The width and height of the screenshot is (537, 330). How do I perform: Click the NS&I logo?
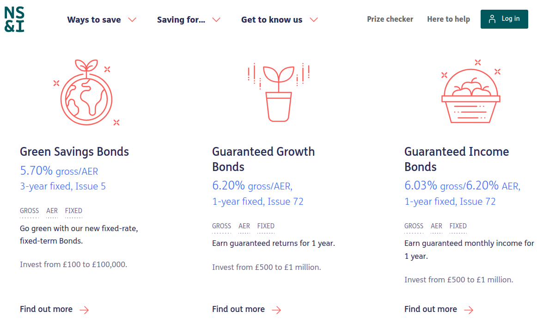14,19
